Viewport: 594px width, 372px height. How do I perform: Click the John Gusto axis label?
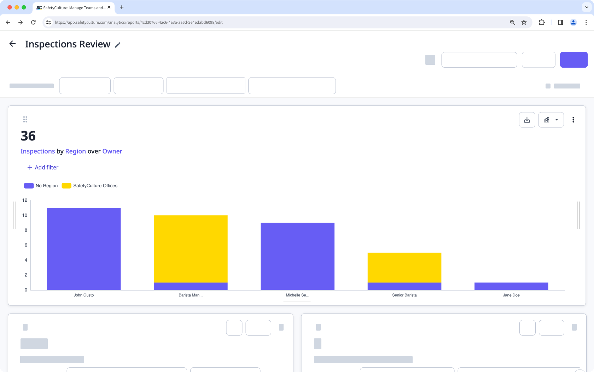[84, 295]
